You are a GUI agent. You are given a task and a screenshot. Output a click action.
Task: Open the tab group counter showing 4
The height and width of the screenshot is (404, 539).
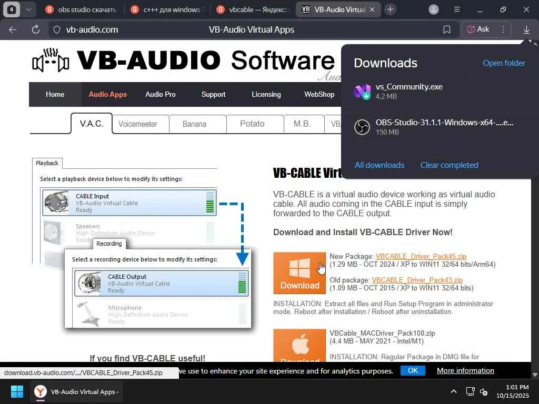12,9
